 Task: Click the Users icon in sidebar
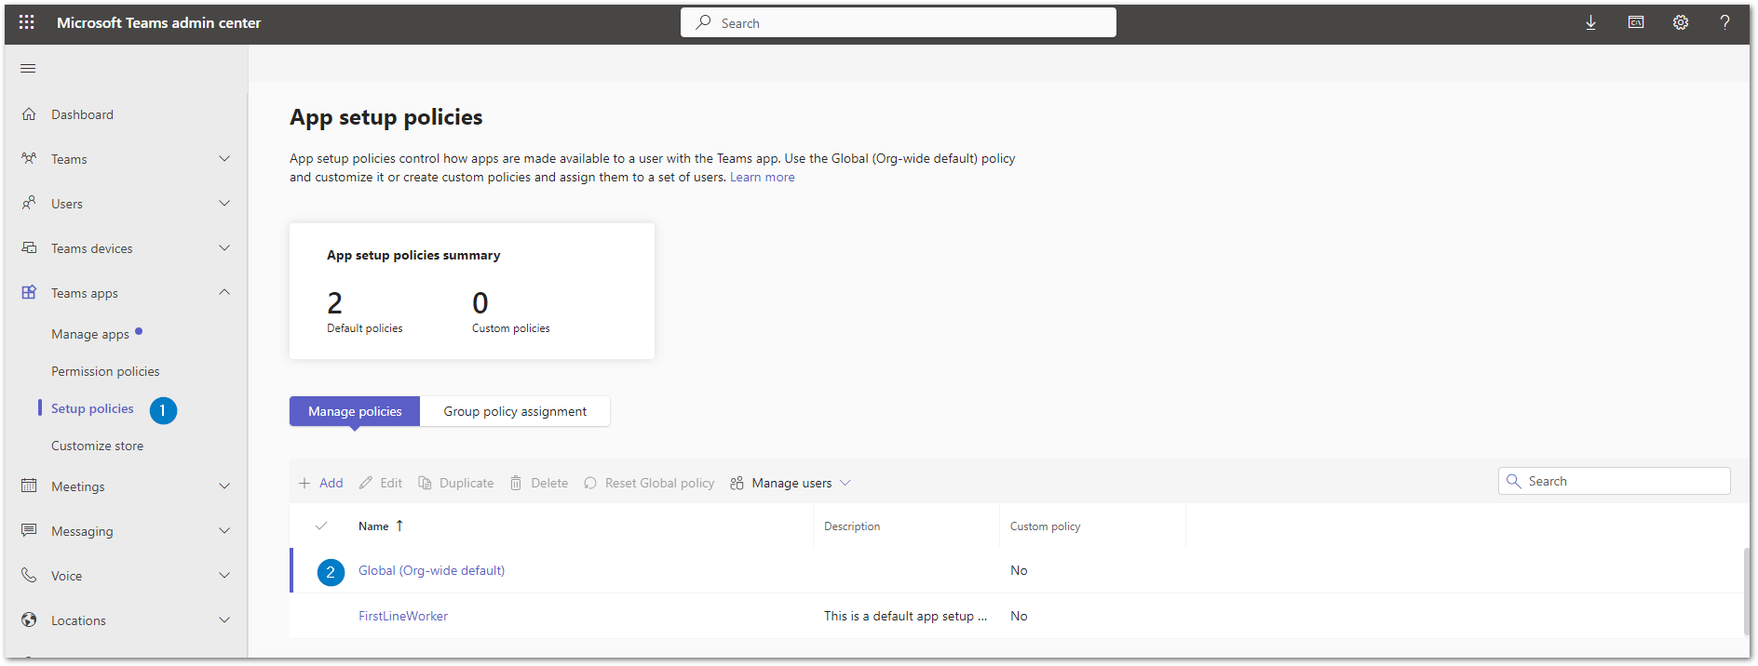pyautogui.click(x=29, y=204)
